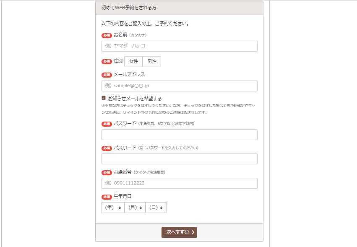357x247 pixels.
Task: Click the メールアドレス input field
Action: 179,86
